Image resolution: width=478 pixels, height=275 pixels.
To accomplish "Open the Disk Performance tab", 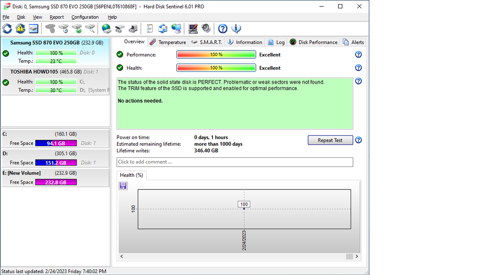I will [x=314, y=42].
